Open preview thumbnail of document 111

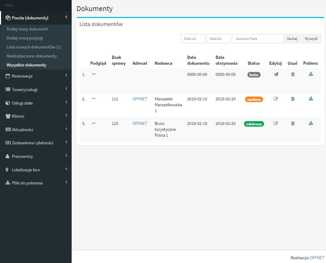click(x=94, y=99)
